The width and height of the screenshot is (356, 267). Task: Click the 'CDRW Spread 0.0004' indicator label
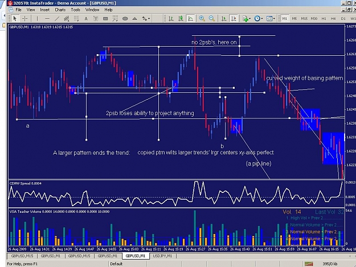click(26, 183)
